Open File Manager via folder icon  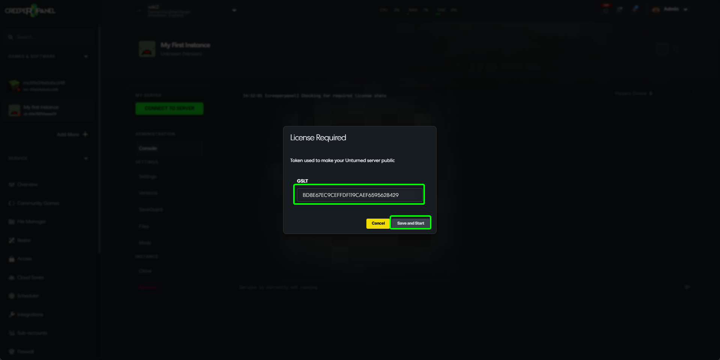tap(12, 222)
